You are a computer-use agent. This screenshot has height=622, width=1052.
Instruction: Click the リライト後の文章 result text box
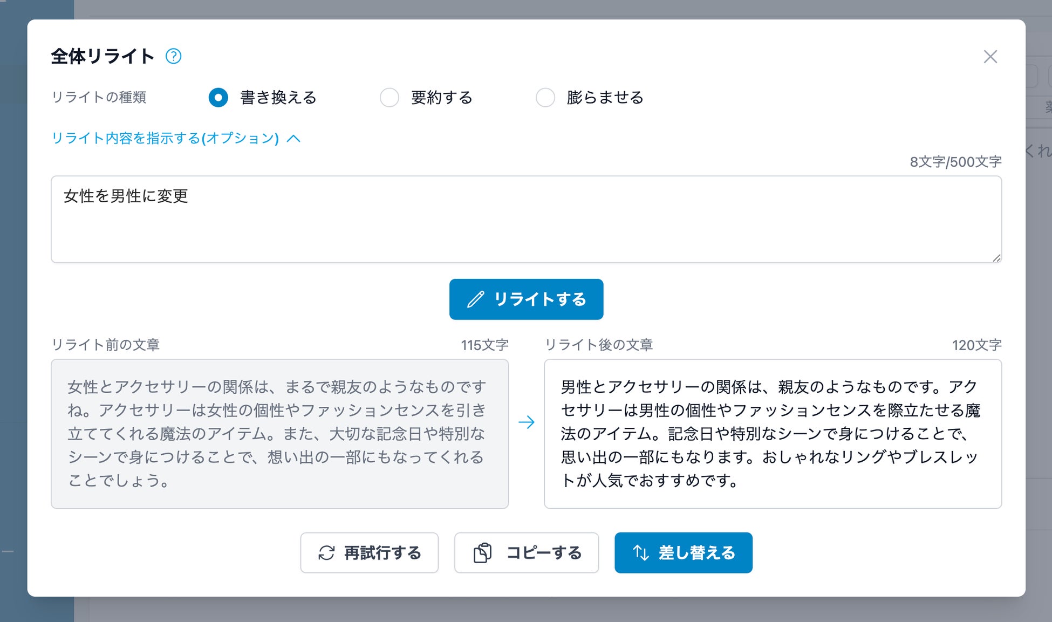(773, 434)
